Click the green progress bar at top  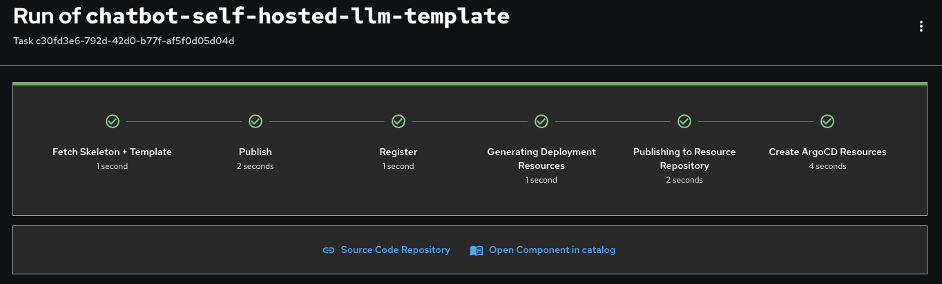[x=470, y=84]
